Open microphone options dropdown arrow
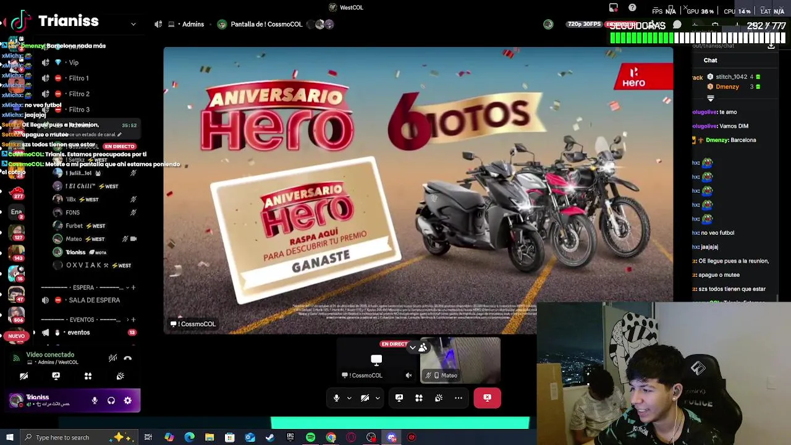 349,398
